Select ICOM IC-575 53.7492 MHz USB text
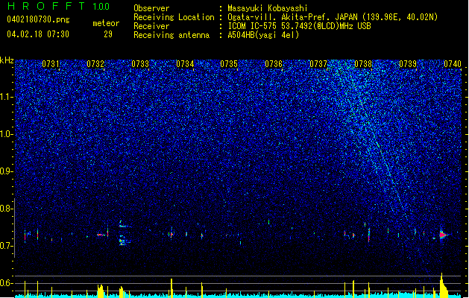The image size is (469, 298). click(x=300, y=26)
